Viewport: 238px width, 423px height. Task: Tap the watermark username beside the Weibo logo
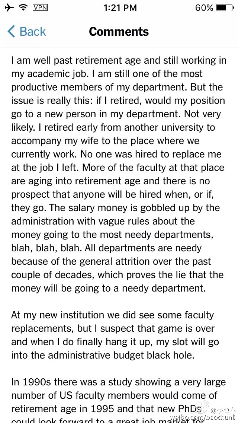tap(222, 410)
